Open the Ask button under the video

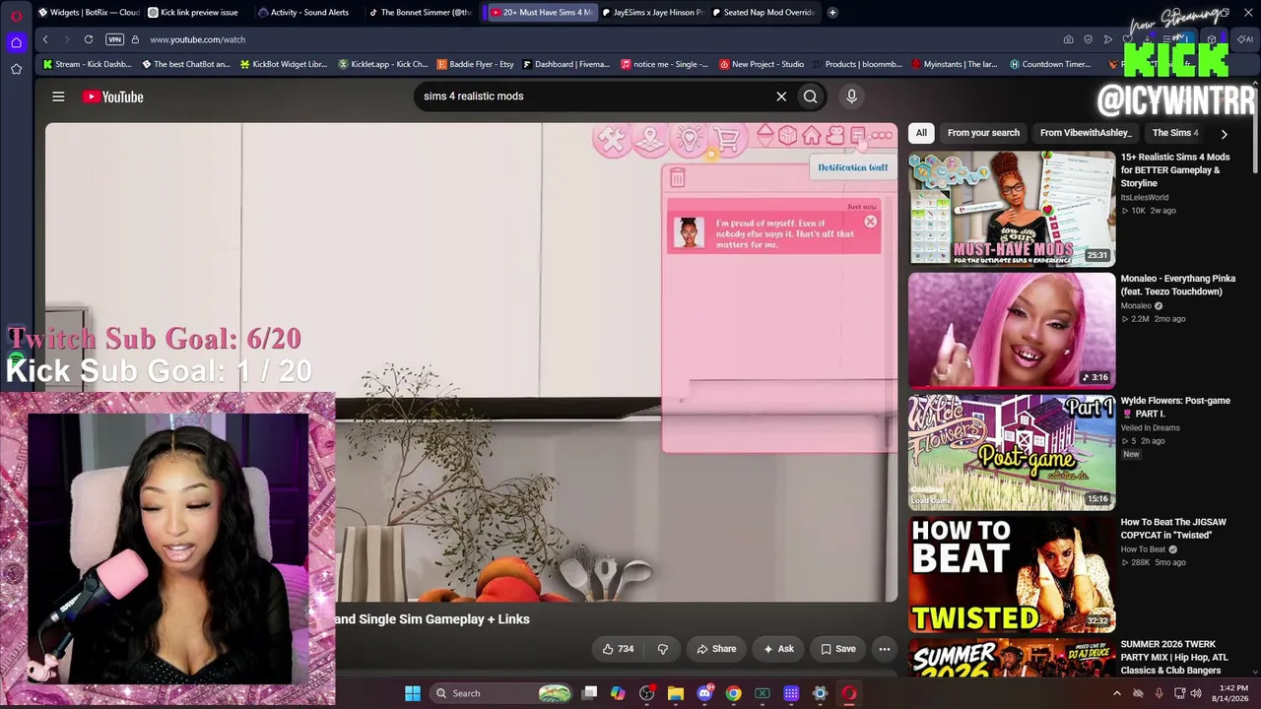click(x=777, y=649)
